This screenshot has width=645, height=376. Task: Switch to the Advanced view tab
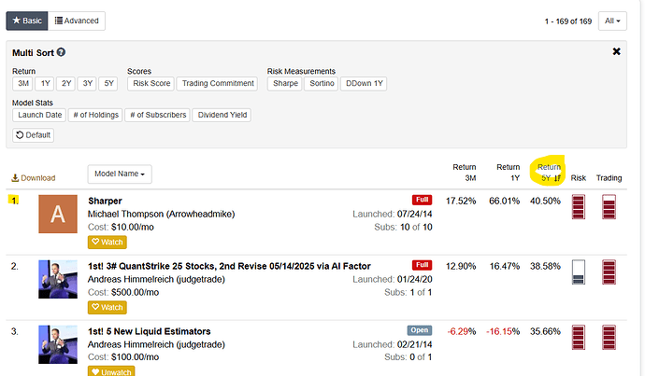[x=78, y=21]
